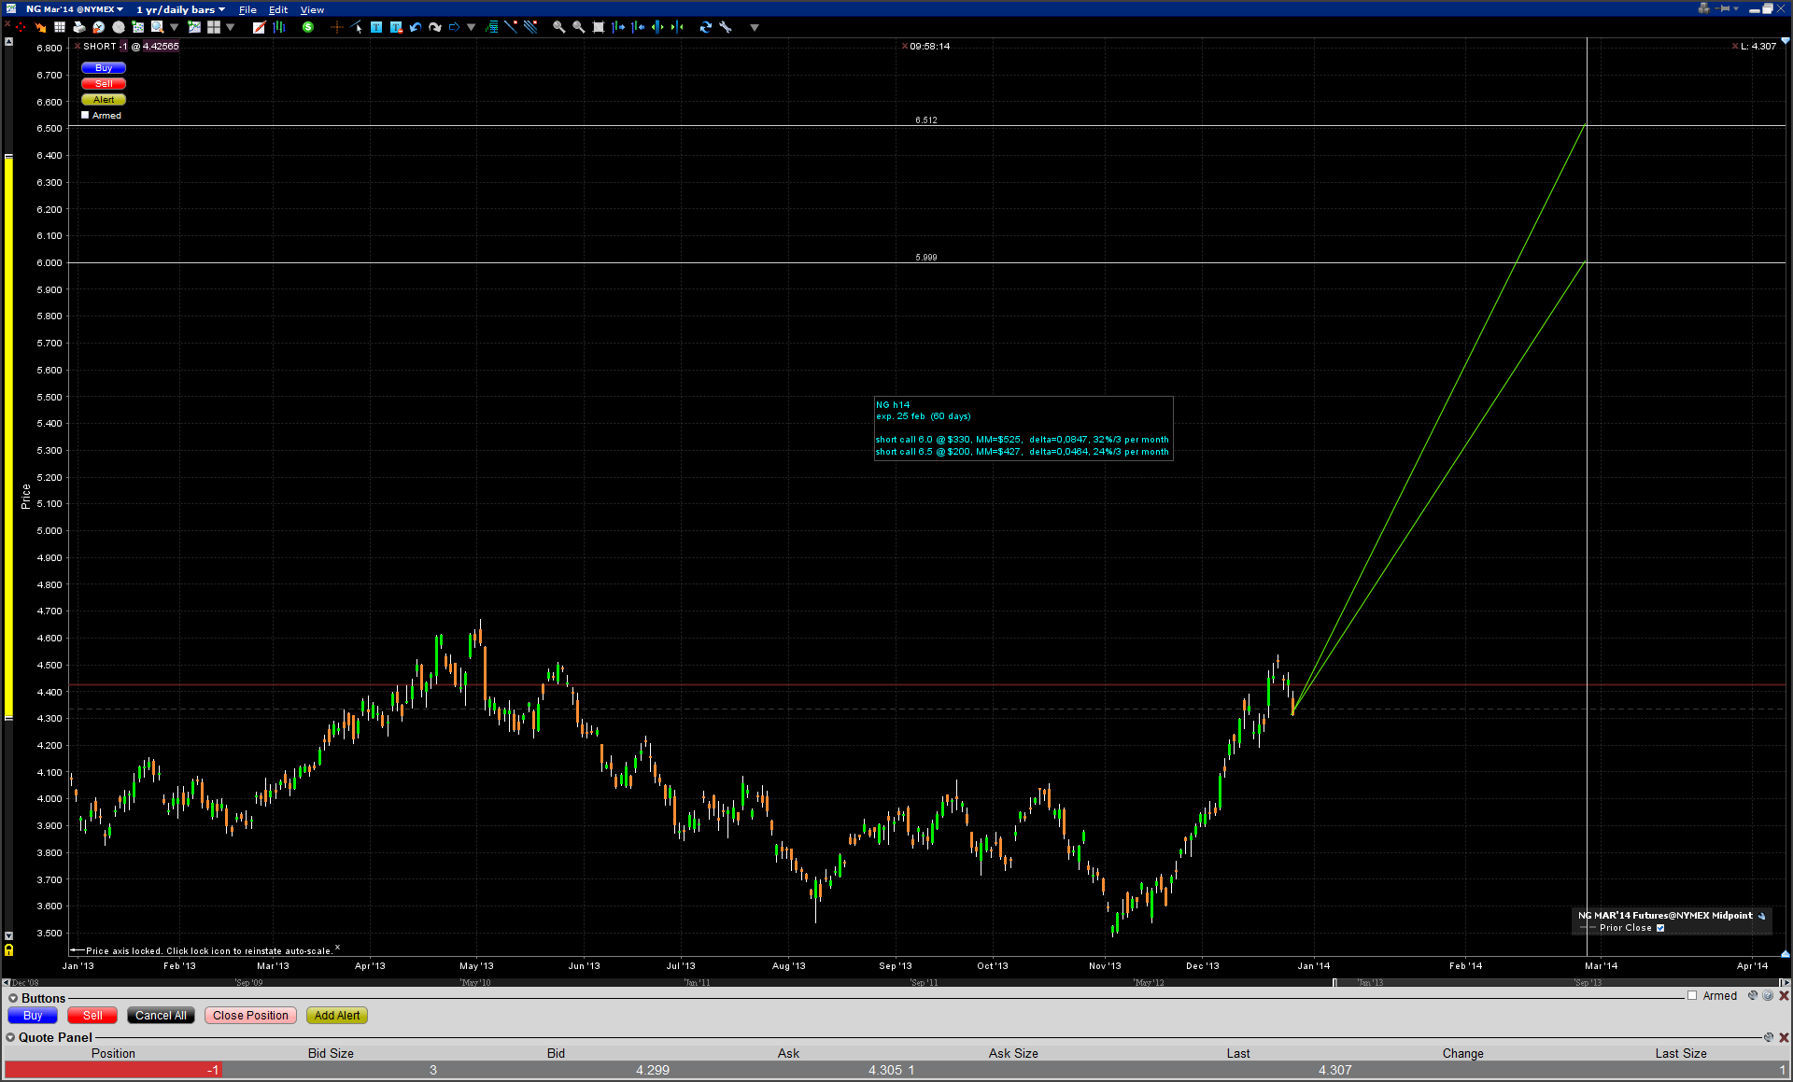
Task: Open dropdown arrow next to chart magnifier icon
Action: click(x=175, y=27)
